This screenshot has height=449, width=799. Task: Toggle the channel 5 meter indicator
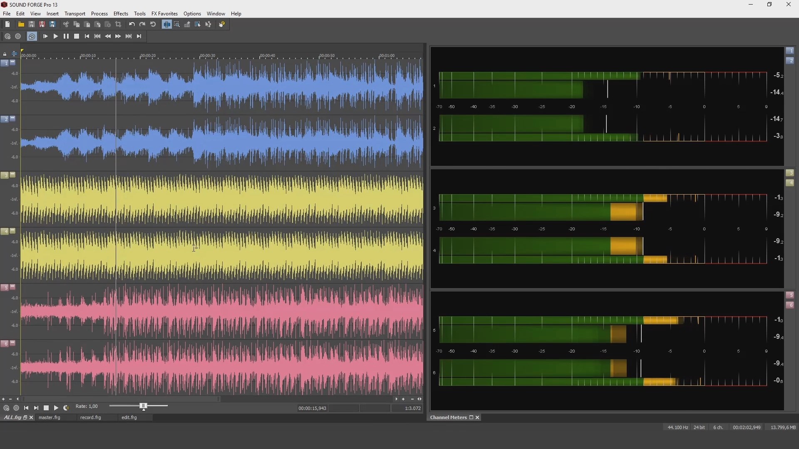(x=790, y=295)
